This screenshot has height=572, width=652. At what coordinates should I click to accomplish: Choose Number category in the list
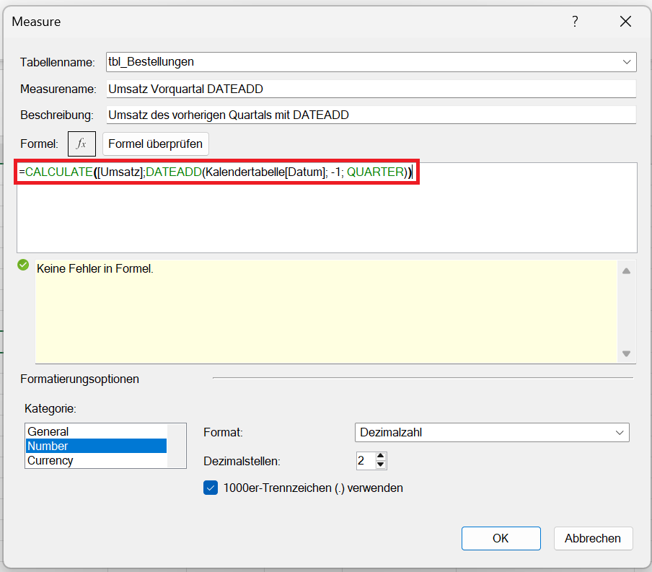click(x=48, y=446)
